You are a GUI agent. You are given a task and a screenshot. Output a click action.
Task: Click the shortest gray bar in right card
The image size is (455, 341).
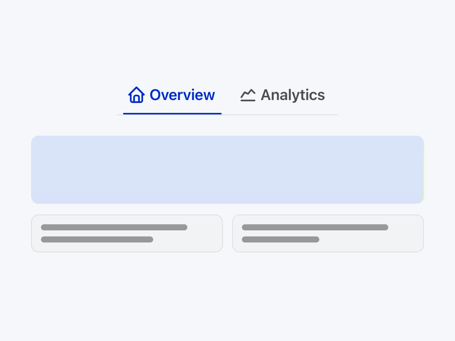[280, 239]
